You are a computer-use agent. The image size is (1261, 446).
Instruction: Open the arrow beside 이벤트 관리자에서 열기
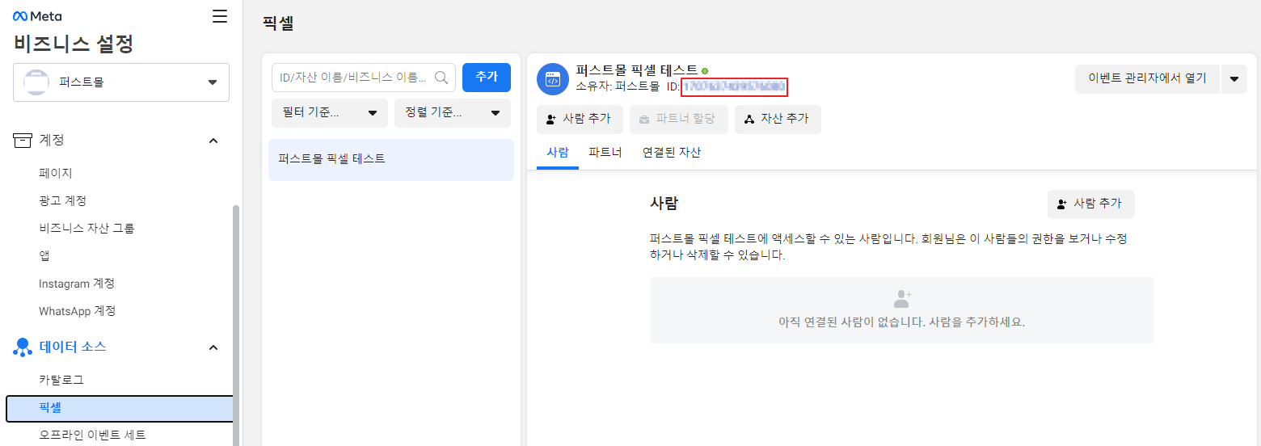[1234, 78]
